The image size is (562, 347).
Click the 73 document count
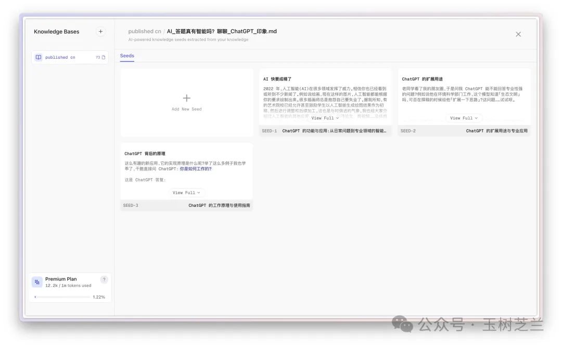98,57
